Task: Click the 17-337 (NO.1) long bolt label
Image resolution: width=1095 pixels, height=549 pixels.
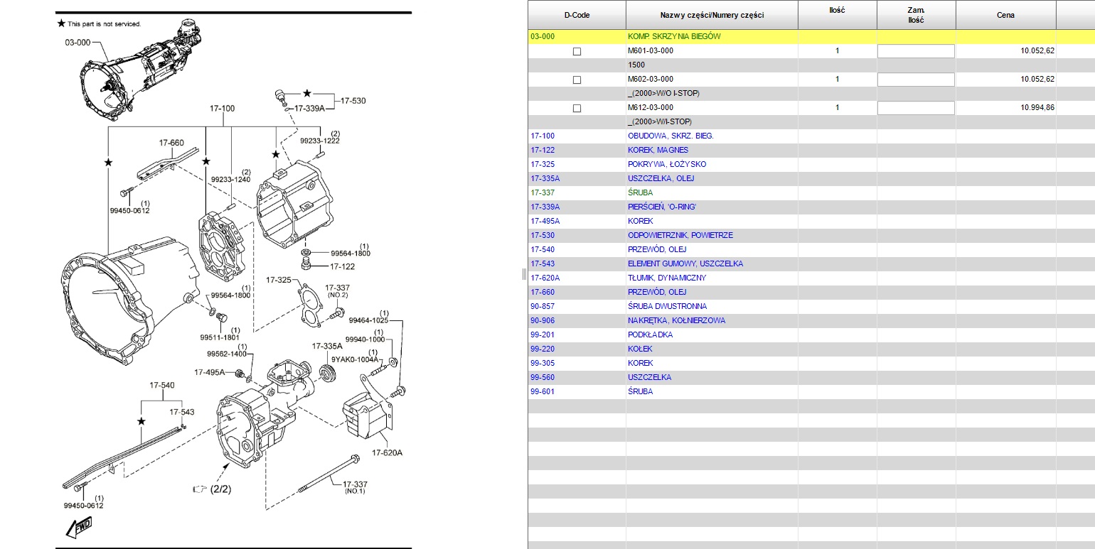Action: pyautogui.click(x=353, y=487)
